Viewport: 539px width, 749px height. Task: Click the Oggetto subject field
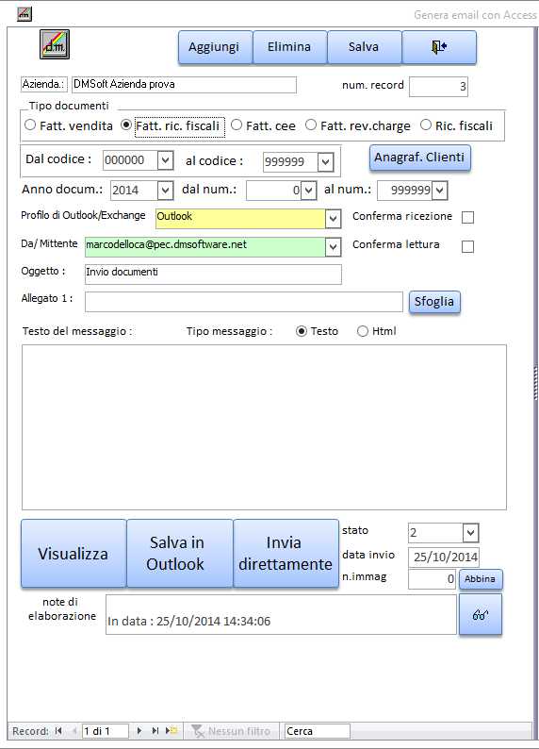coord(213,275)
